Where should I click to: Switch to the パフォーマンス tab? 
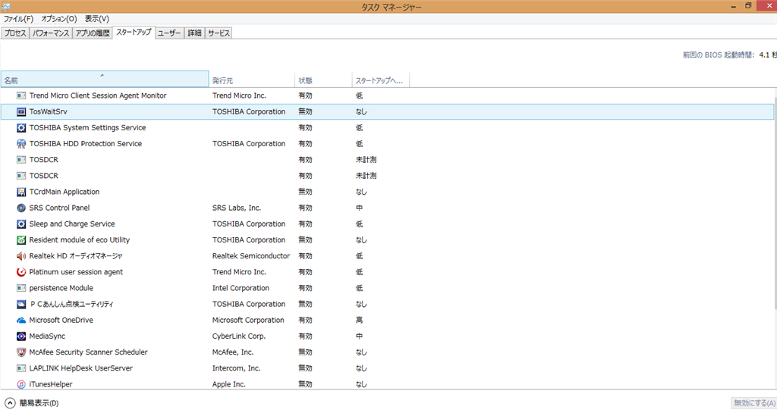tap(51, 33)
